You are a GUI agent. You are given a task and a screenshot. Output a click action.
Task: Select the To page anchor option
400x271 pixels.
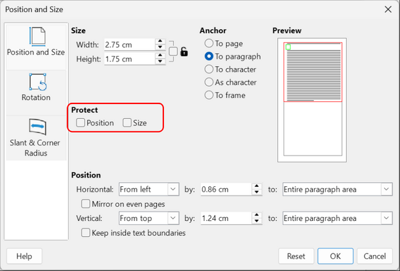209,43
